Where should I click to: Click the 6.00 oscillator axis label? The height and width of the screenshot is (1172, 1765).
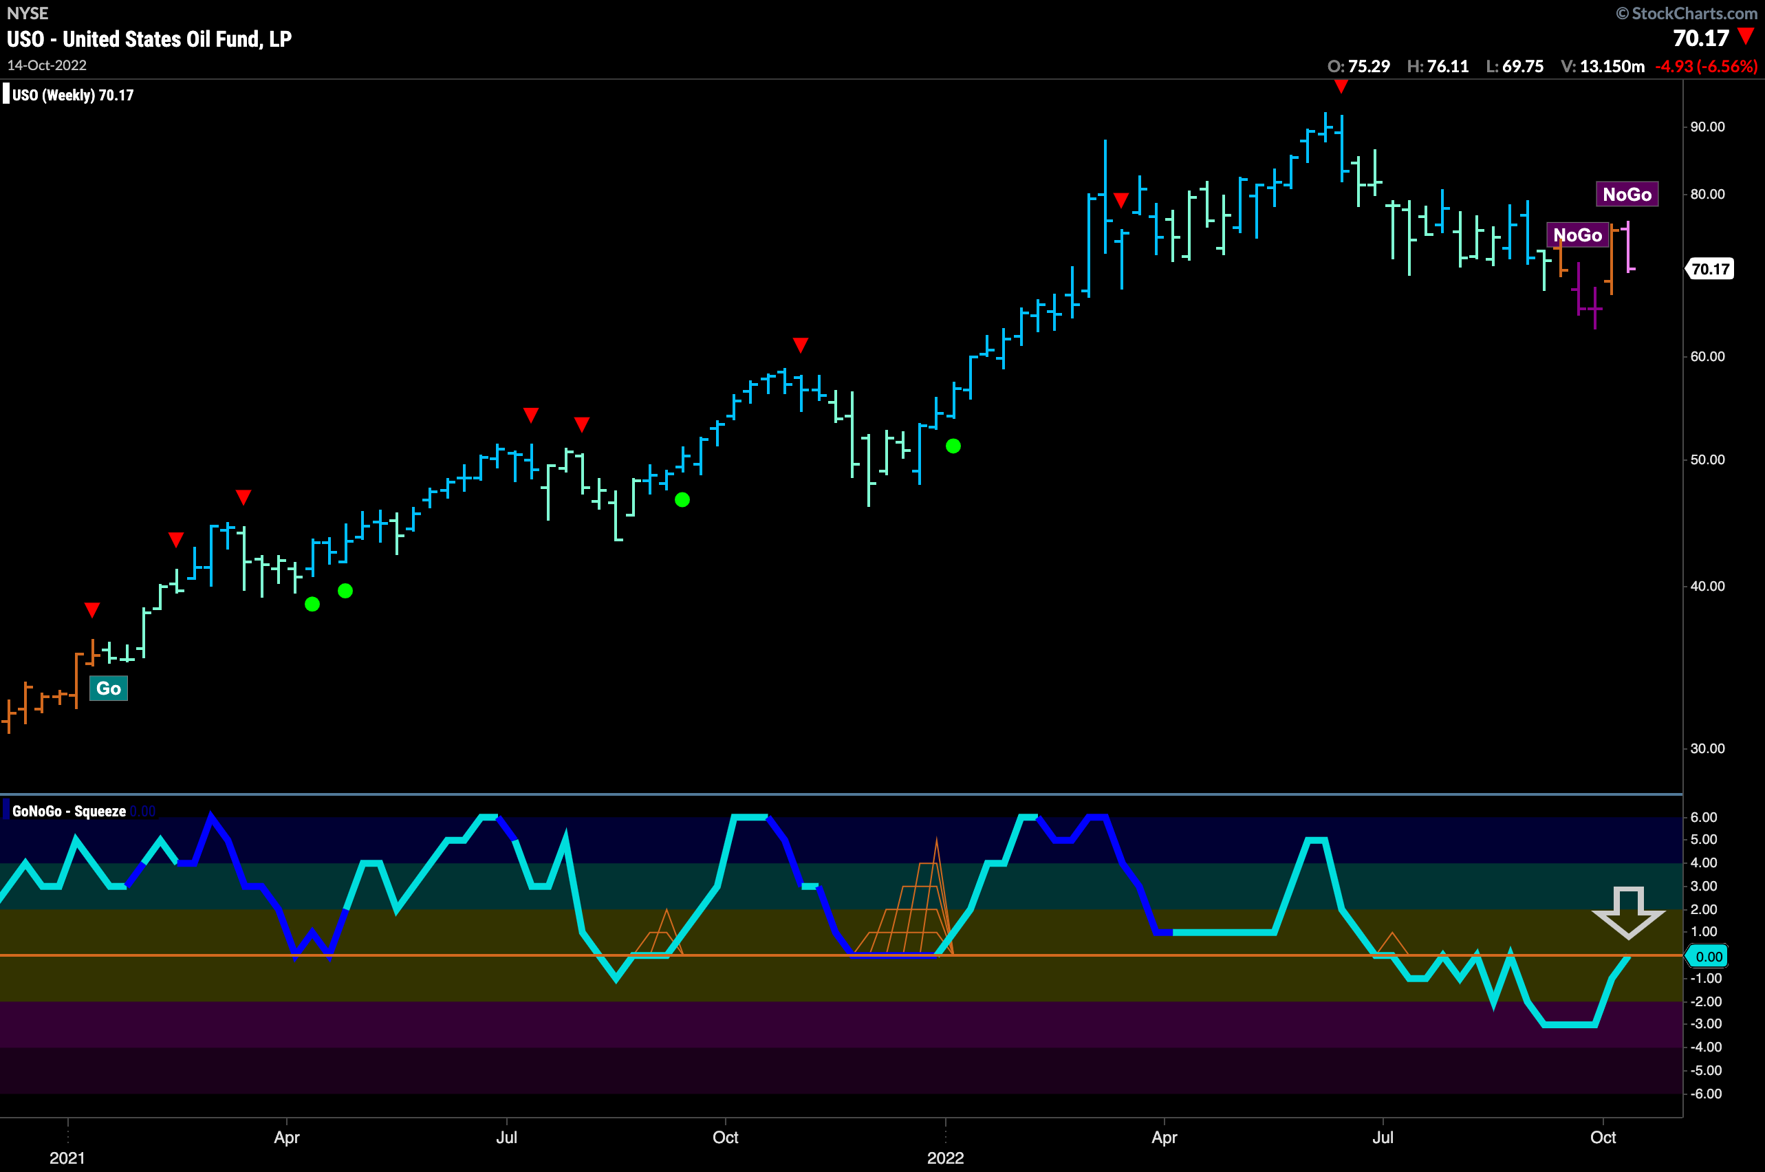point(1704,817)
